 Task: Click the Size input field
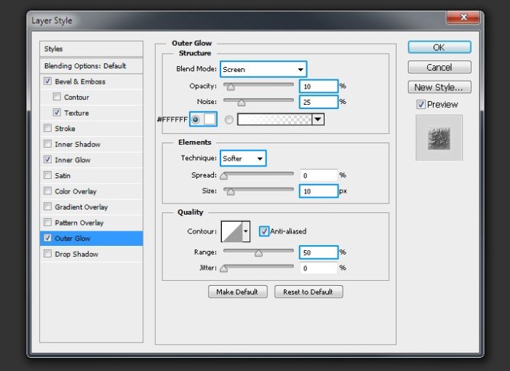[318, 191]
